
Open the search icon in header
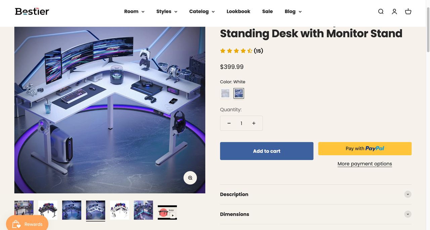381,11
